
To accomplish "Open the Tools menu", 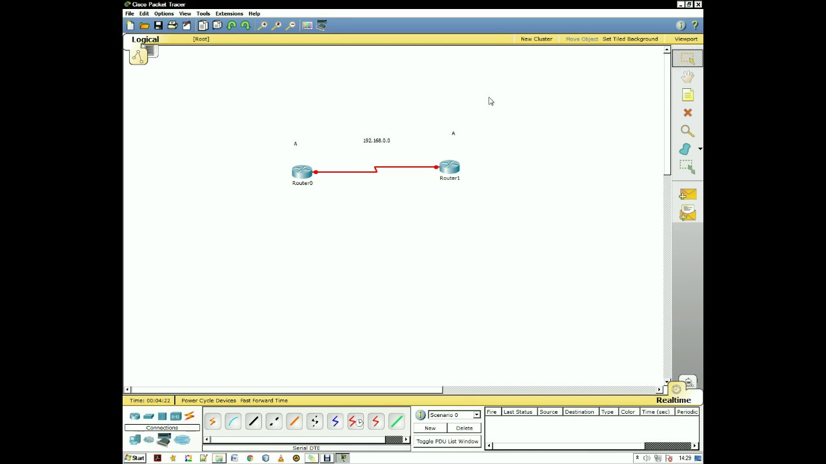I will [203, 14].
